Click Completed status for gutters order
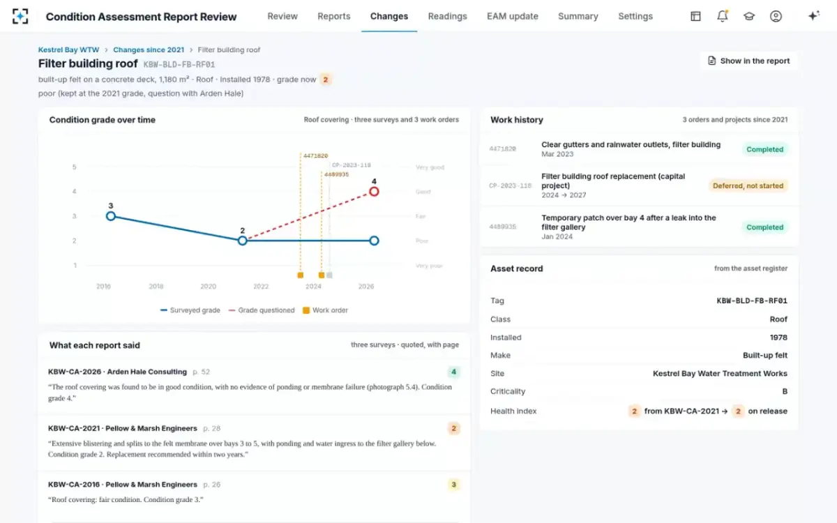 click(764, 149)
